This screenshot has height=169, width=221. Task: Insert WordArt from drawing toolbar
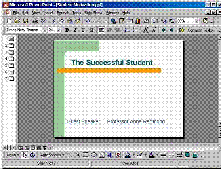coord(109,155)
